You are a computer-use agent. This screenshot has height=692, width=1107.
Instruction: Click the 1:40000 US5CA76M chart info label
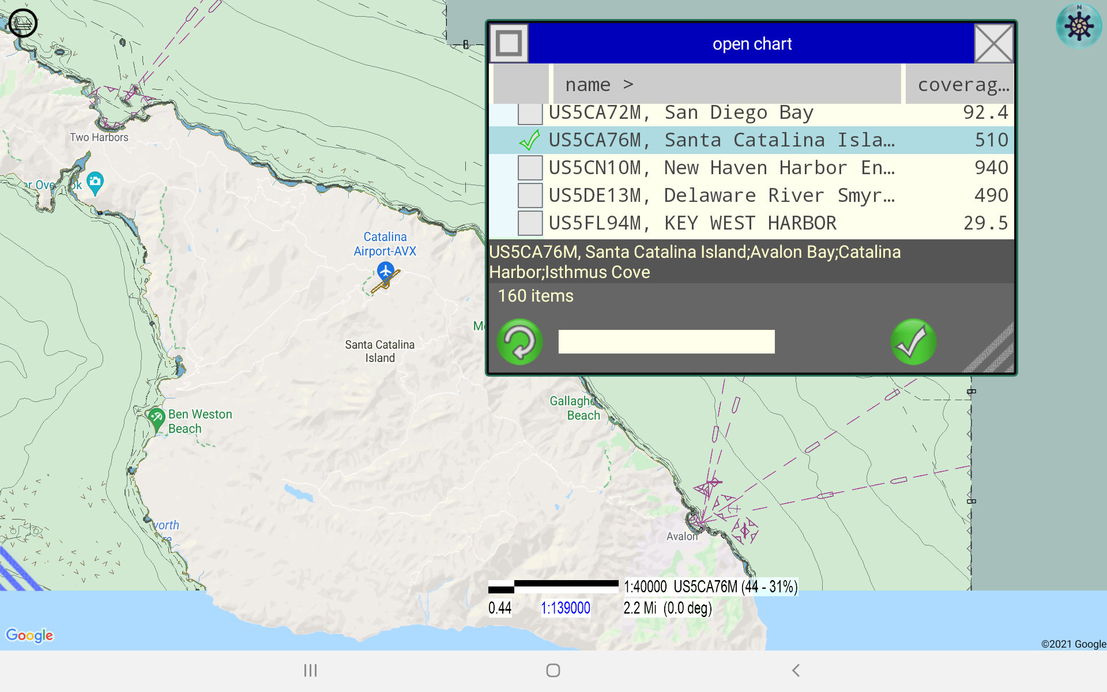710,587
